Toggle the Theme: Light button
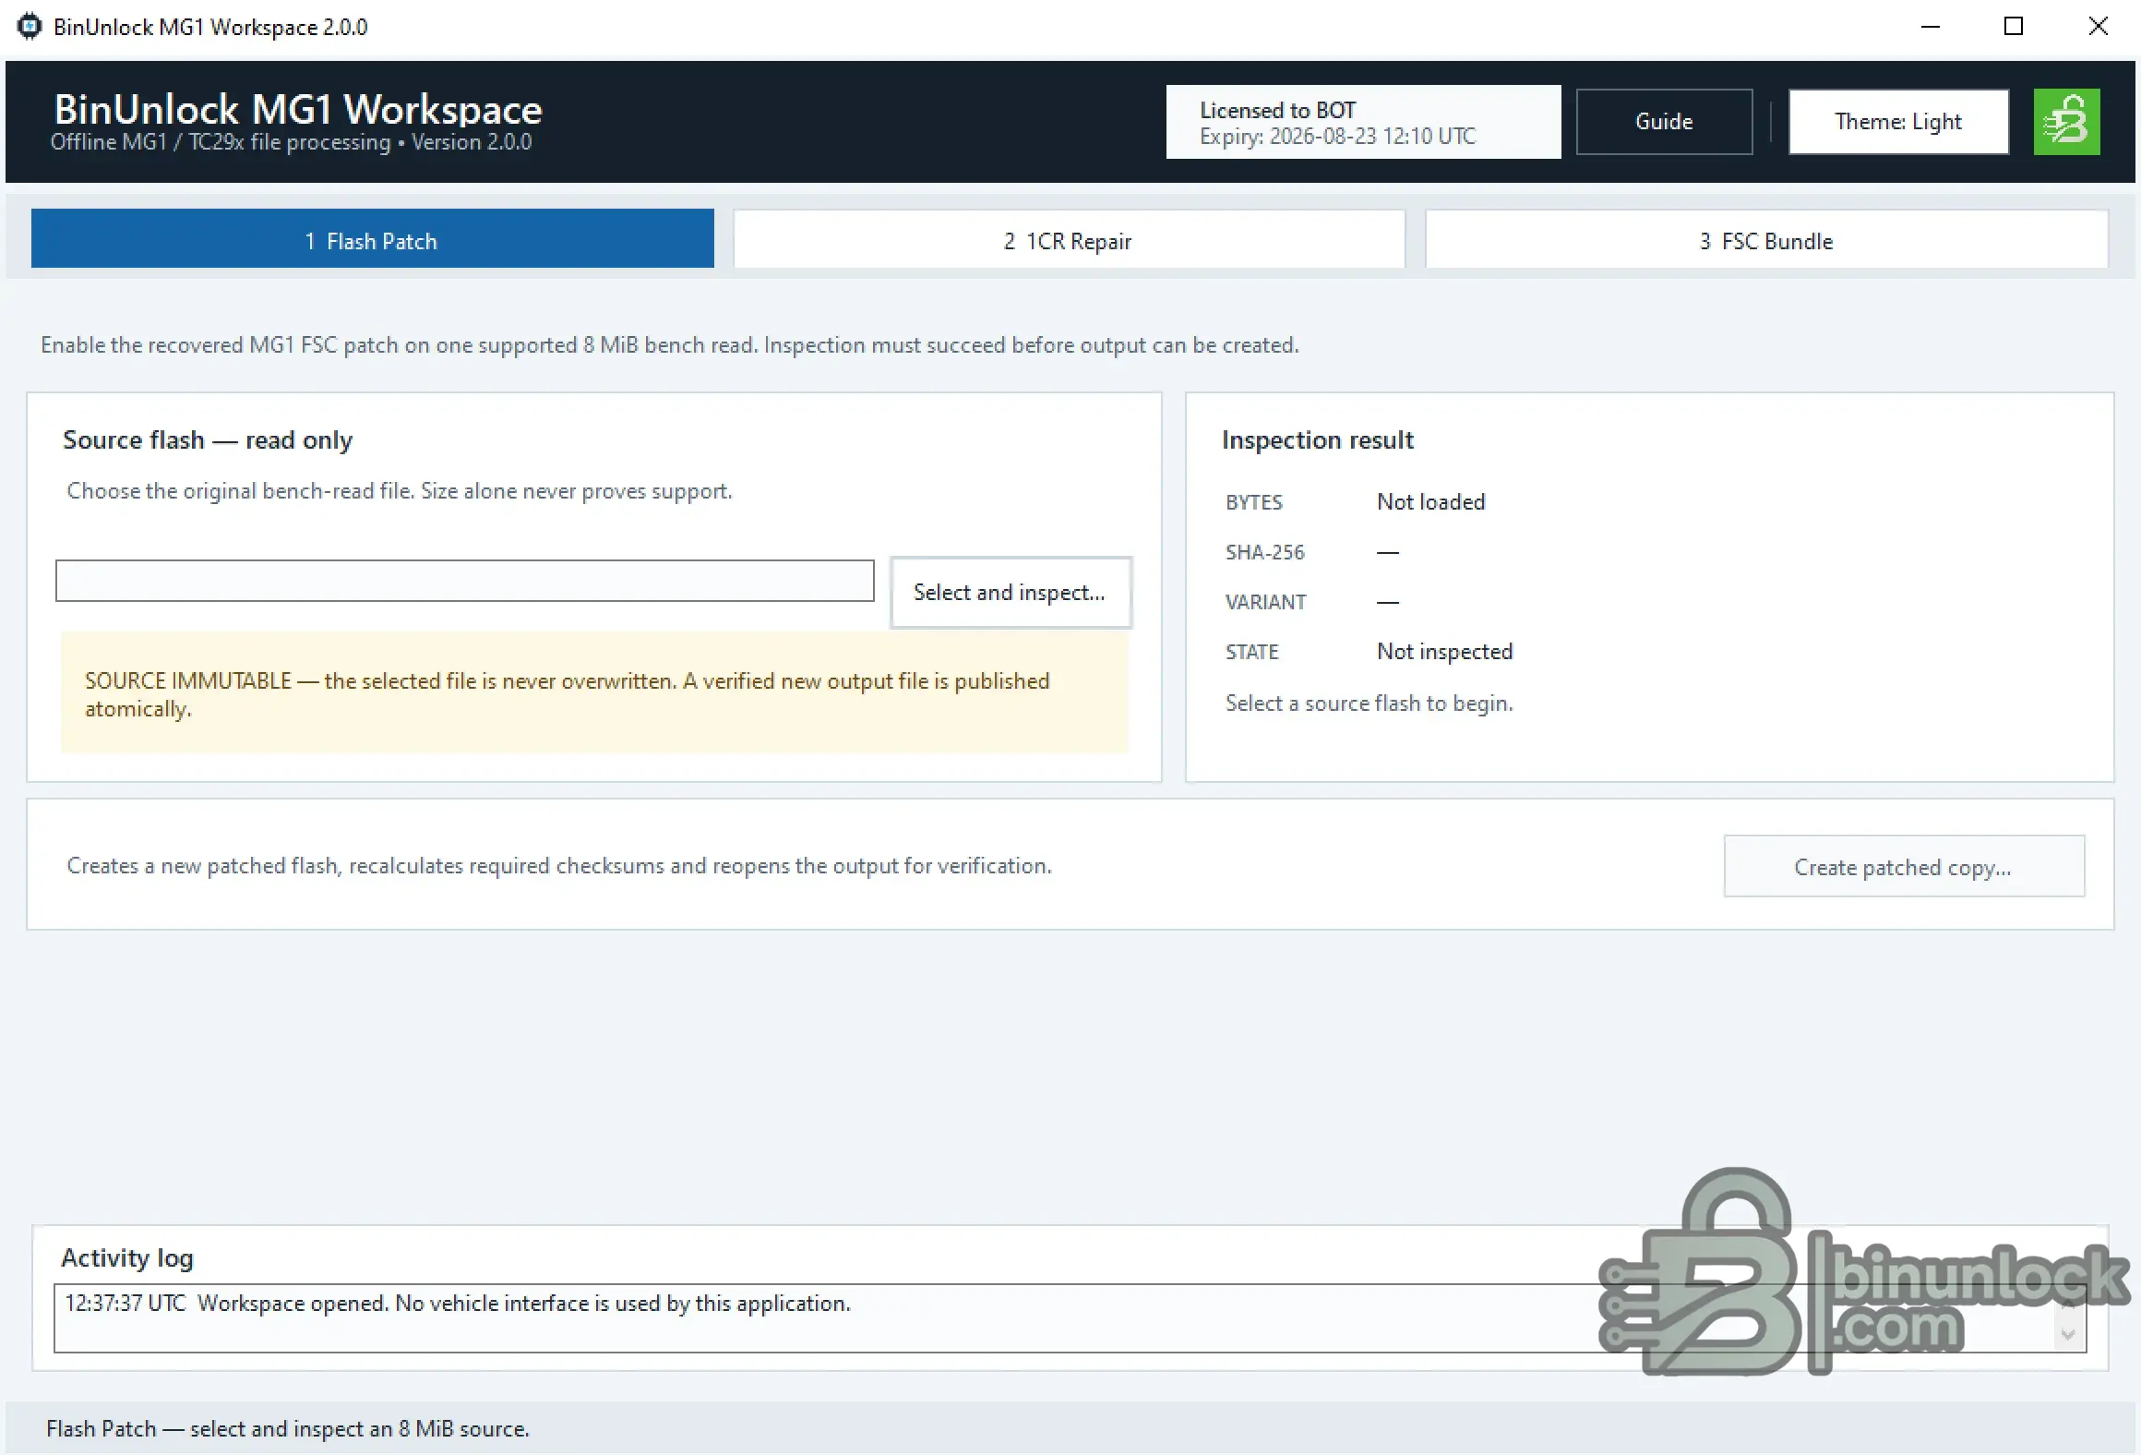The width and height of the screenshot is (2141, 1455). coord(1898,122)
